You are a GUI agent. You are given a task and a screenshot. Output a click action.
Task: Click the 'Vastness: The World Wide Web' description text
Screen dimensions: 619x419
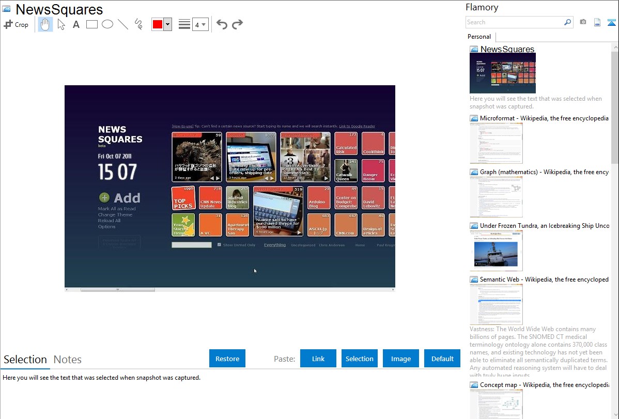click(538, 352)
